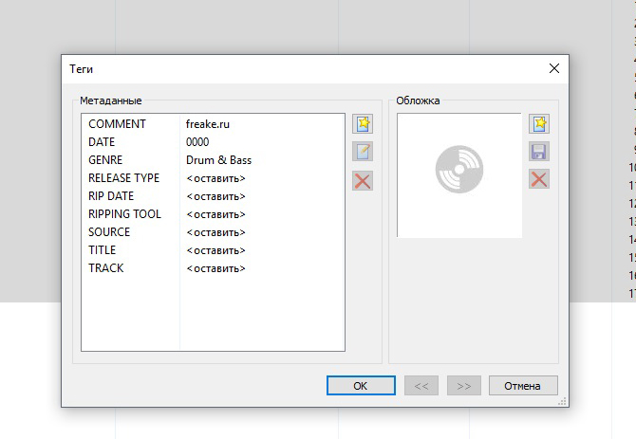Viewport: 636px width, 439px height.
Task: Click the add metadata tag star icon
Action: 363,123
